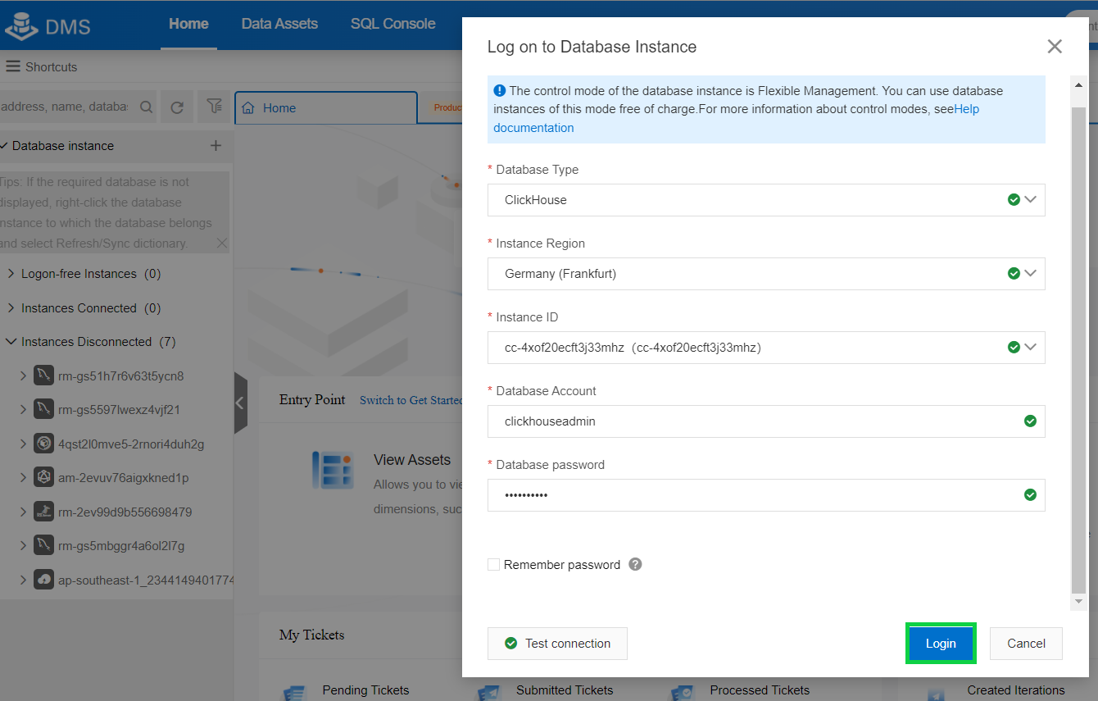The width and height of the screenshot is (1098, 701).
Task: Click the rm-gs5597lwexz4vjf21 database icon
Action: coord(43,410)
